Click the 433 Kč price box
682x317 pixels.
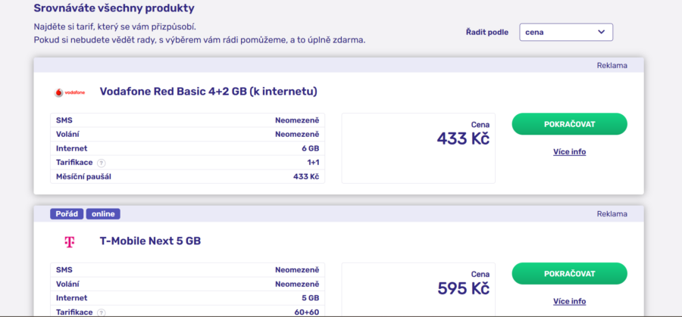418,148
